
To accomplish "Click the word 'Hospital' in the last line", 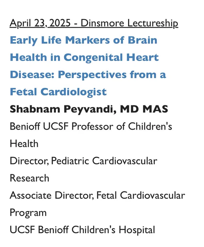I will [137, 230].
